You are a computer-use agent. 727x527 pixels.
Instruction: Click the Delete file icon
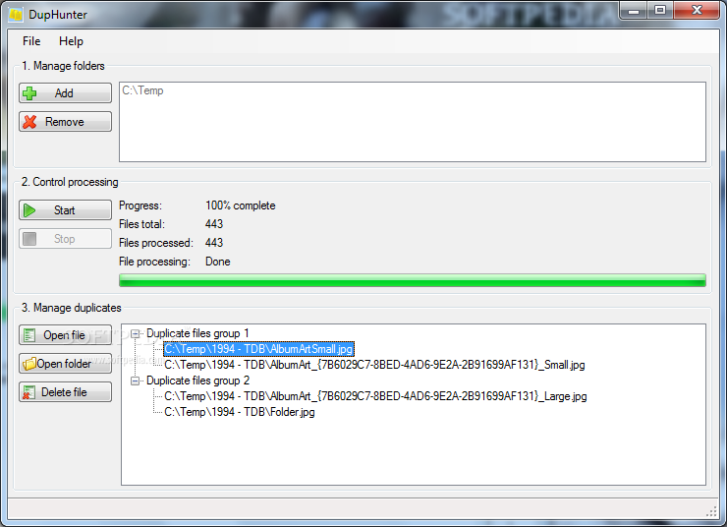click(x=29, y=392)
